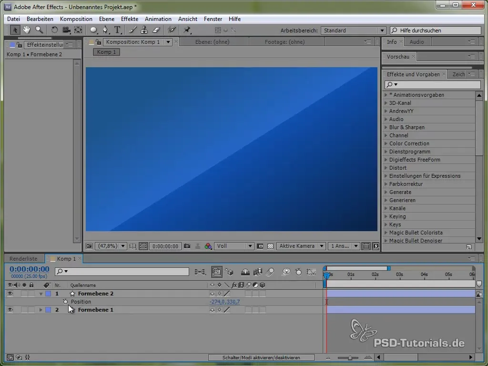Toggle region of interest in viewer
488x366 pixels.
(260, 246)
